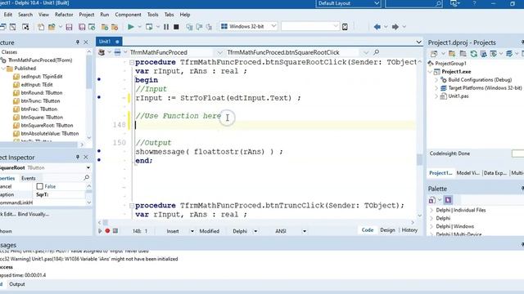524x294 pixels.
Task: Open the Data Explorer tab in Projects panel
Action: [495, 172]
